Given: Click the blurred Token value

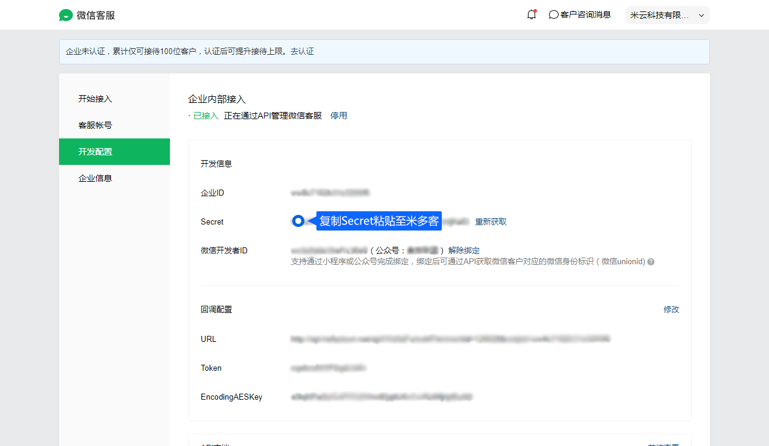Looking at the screenshot, I should (328, 368).
